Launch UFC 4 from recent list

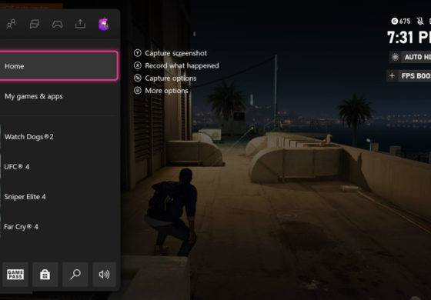coord(59,166)
